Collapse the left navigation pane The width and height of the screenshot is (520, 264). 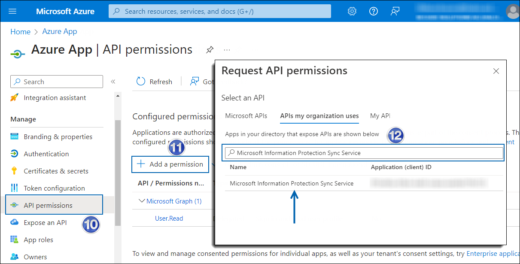tap(113, 82)
